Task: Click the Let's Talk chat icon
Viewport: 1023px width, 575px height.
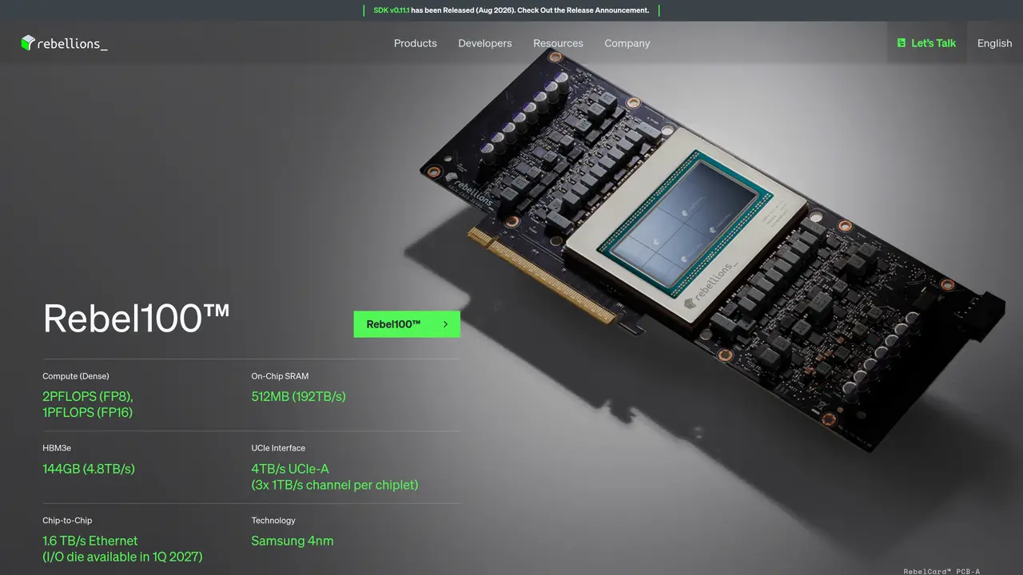Action: pyautogui.click(x=902, y=43)
